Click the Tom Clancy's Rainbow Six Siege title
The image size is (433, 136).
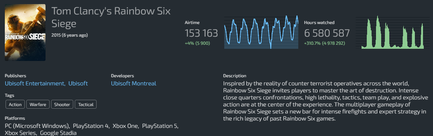[111, 17]
